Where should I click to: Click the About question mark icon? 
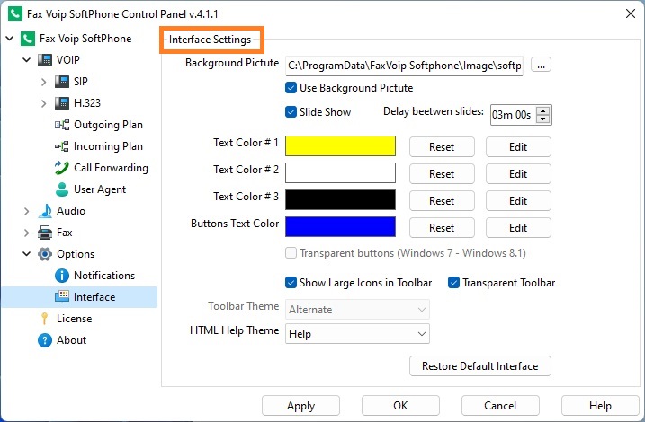click(x=45, y=340)
